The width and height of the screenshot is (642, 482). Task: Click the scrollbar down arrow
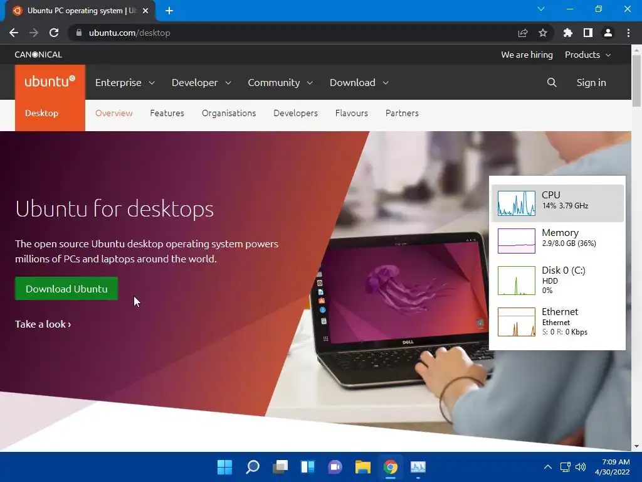click(x=636, y=446)
